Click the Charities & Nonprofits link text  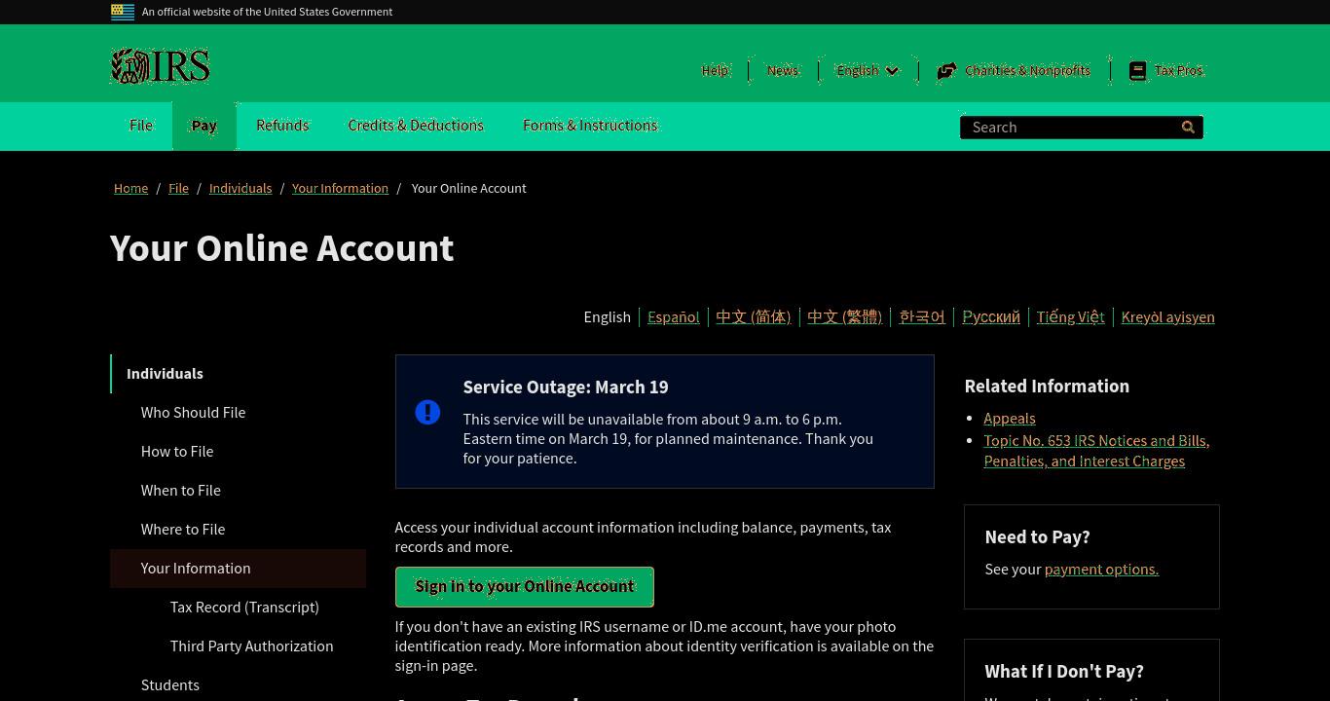[1027, 70]
